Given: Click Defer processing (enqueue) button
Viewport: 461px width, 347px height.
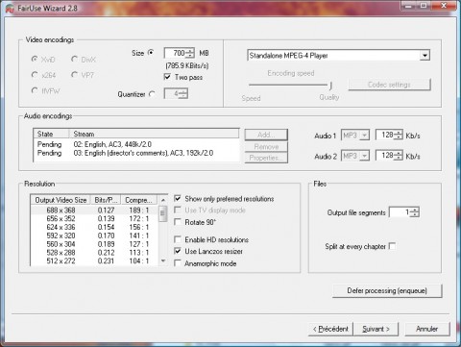Looking at the screenshot, I should (387, 290).
